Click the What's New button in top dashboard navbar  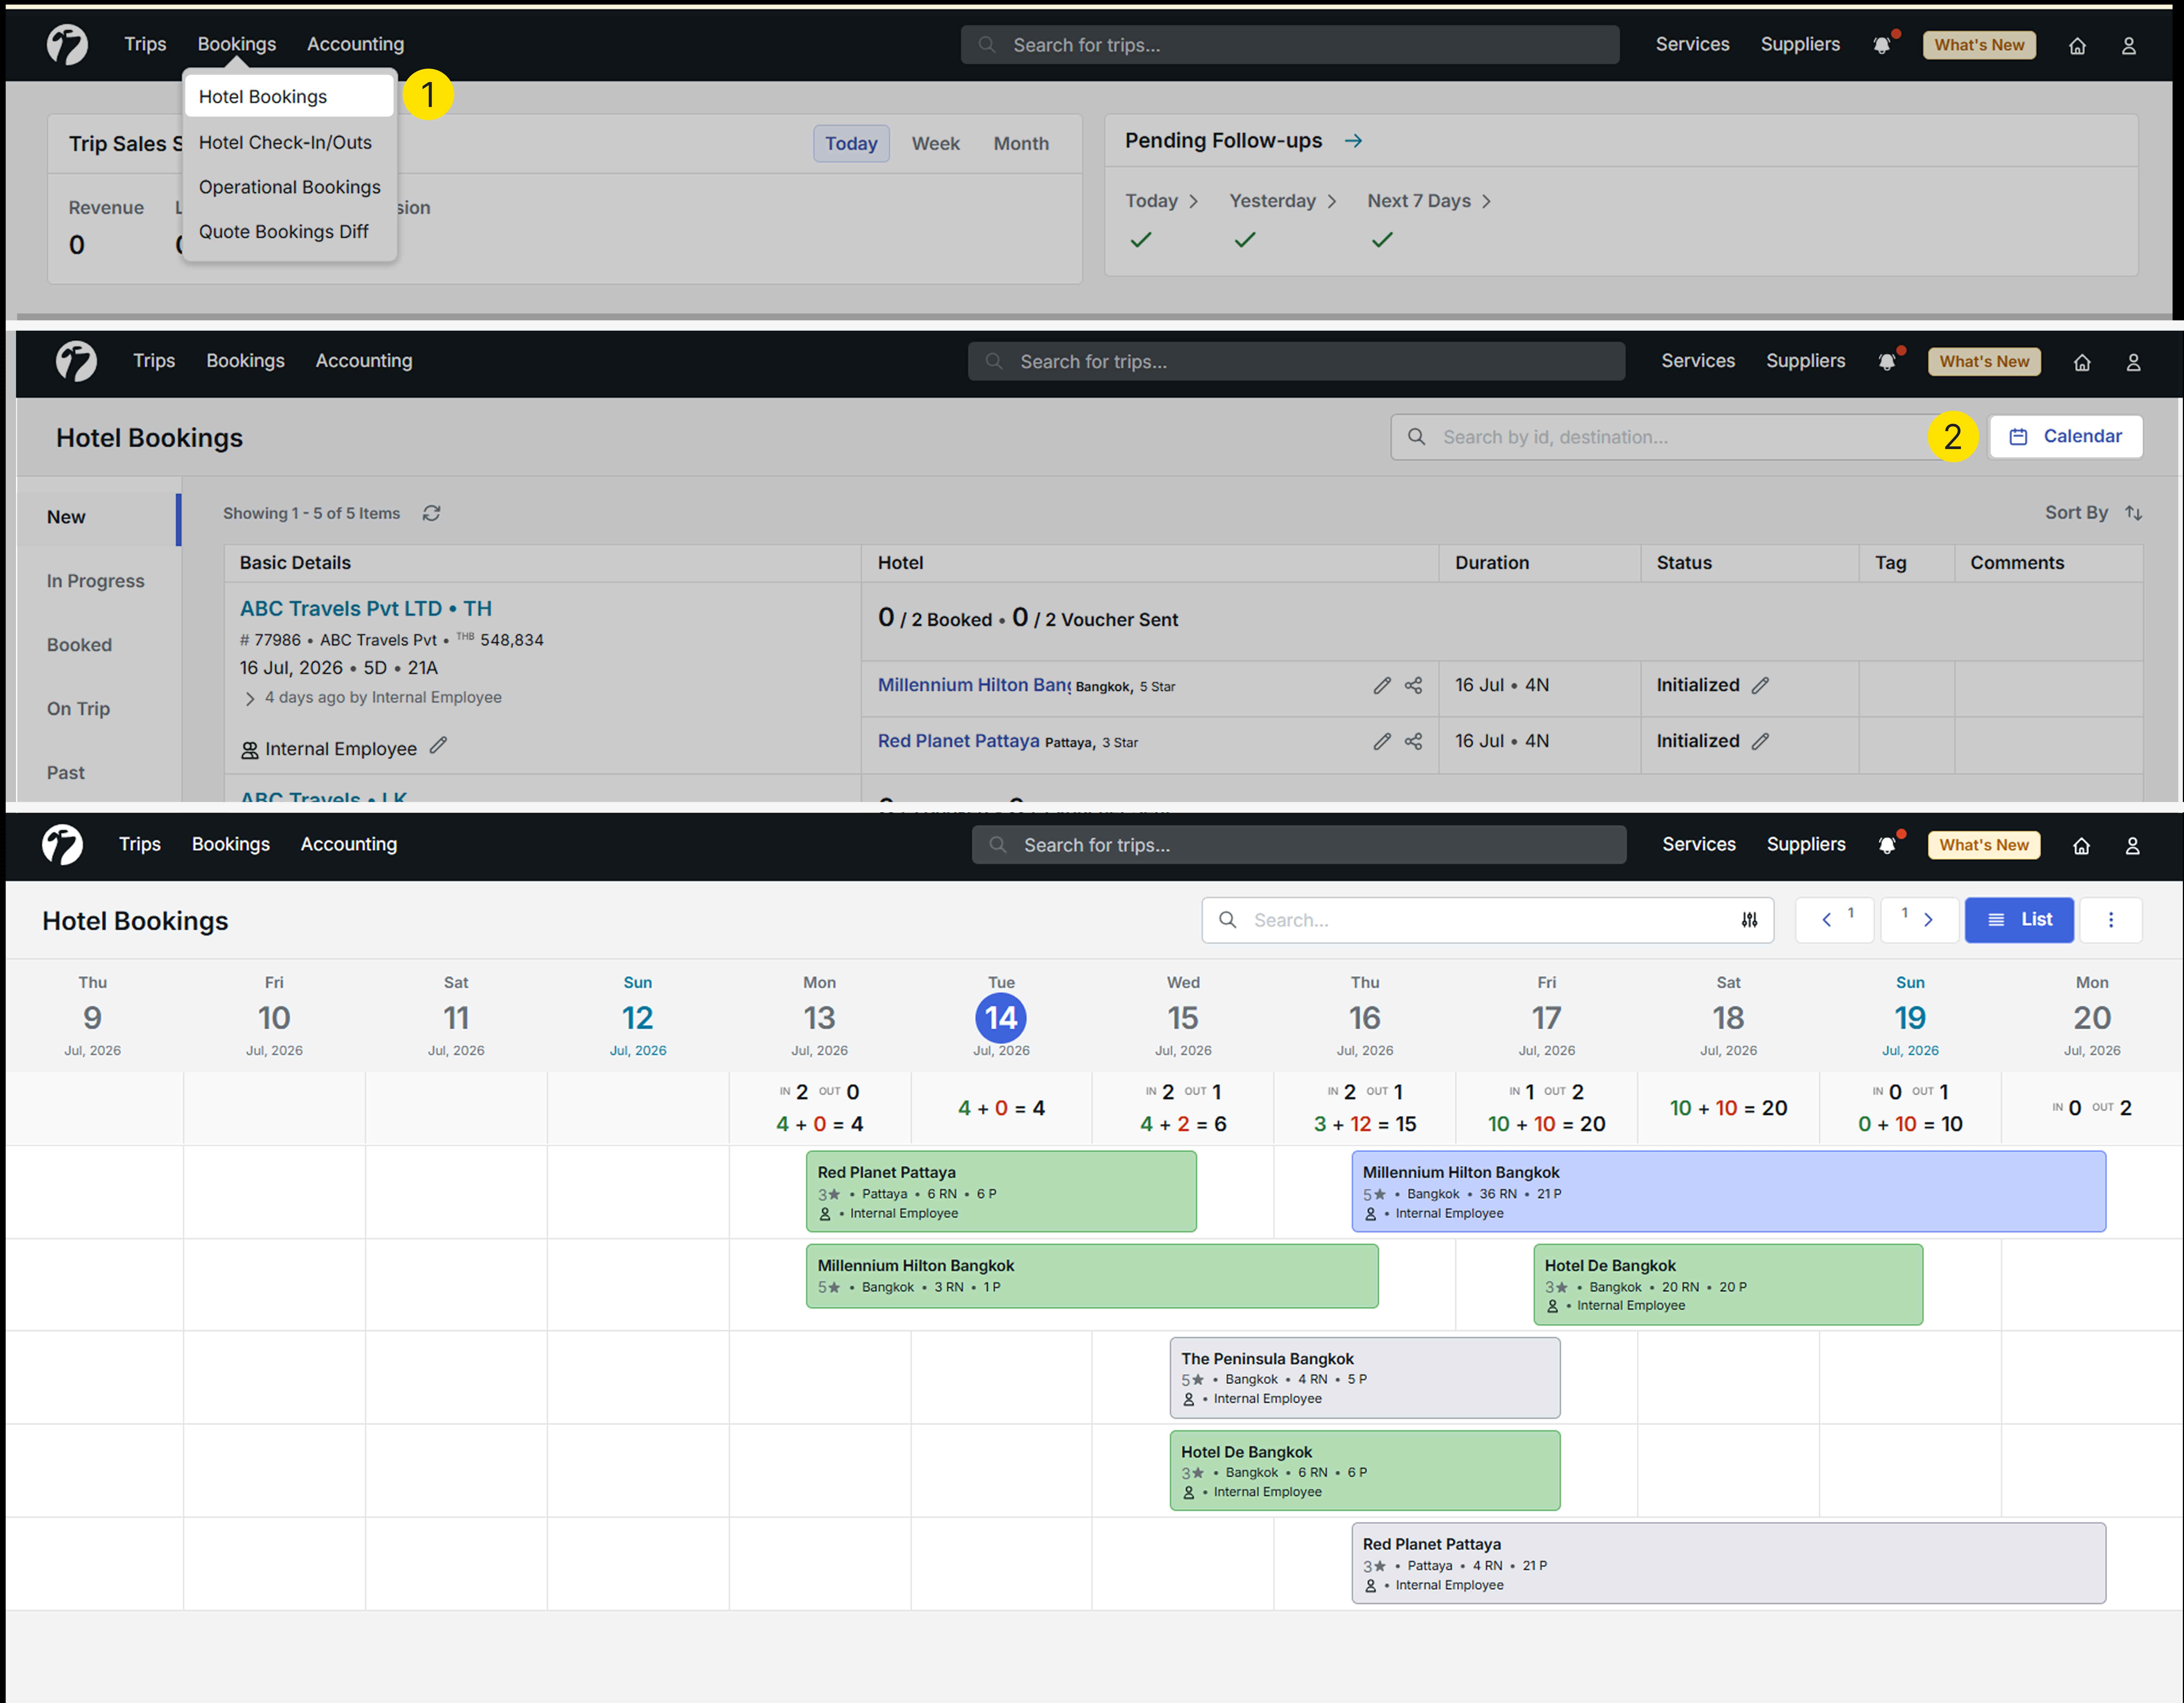coord(1979,45)
